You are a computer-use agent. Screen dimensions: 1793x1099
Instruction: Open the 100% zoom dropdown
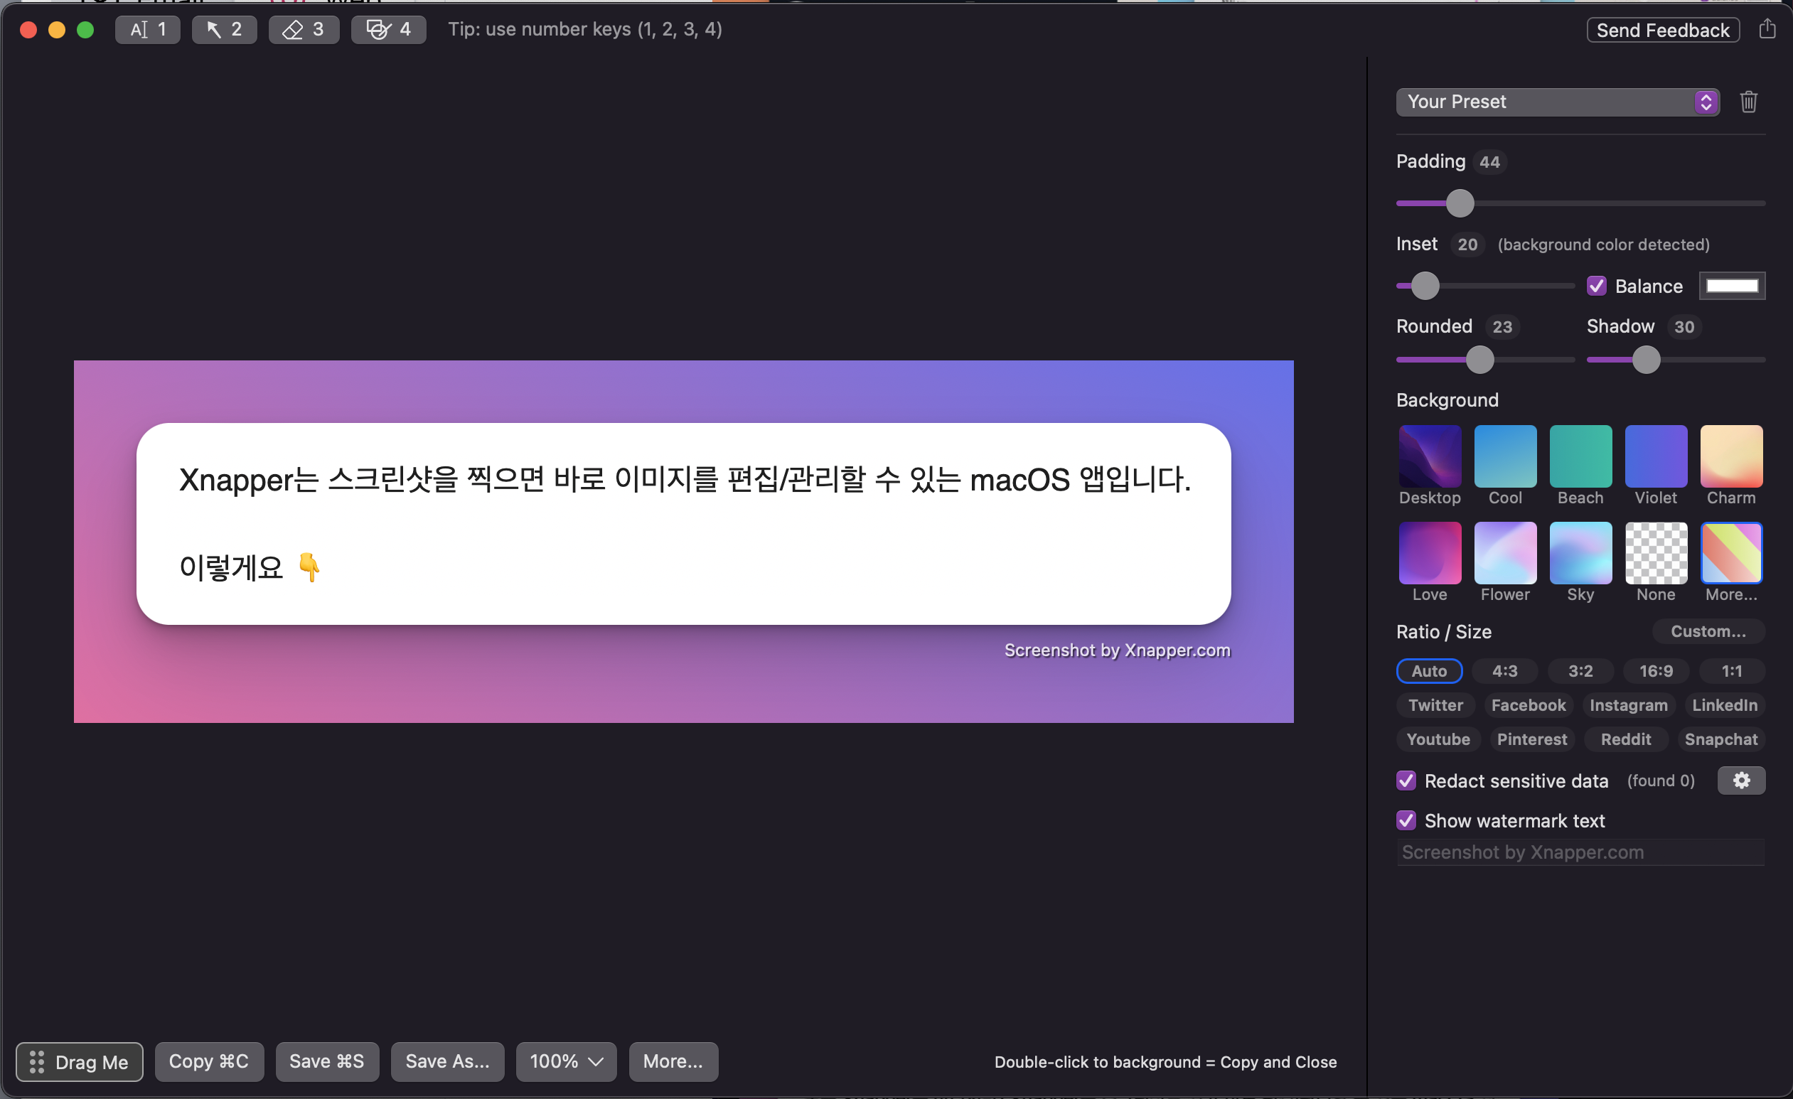[x=565, y=1061]
